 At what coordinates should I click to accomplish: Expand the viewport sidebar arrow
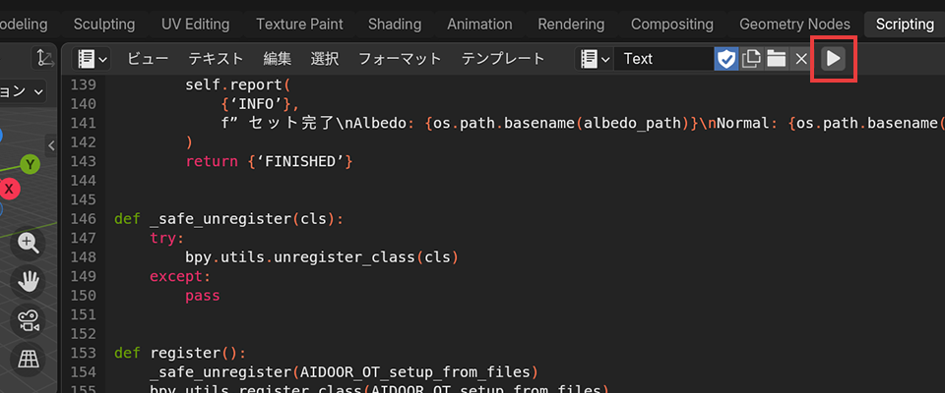52,144
